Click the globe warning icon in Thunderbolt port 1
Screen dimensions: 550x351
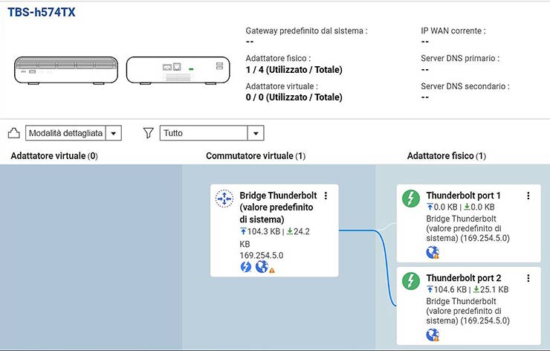(433, 252)
